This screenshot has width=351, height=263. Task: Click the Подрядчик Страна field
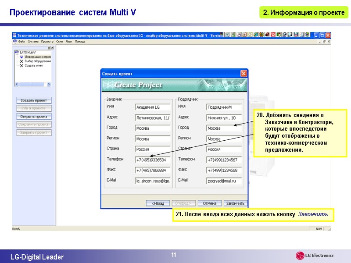(x=224, y=149)
